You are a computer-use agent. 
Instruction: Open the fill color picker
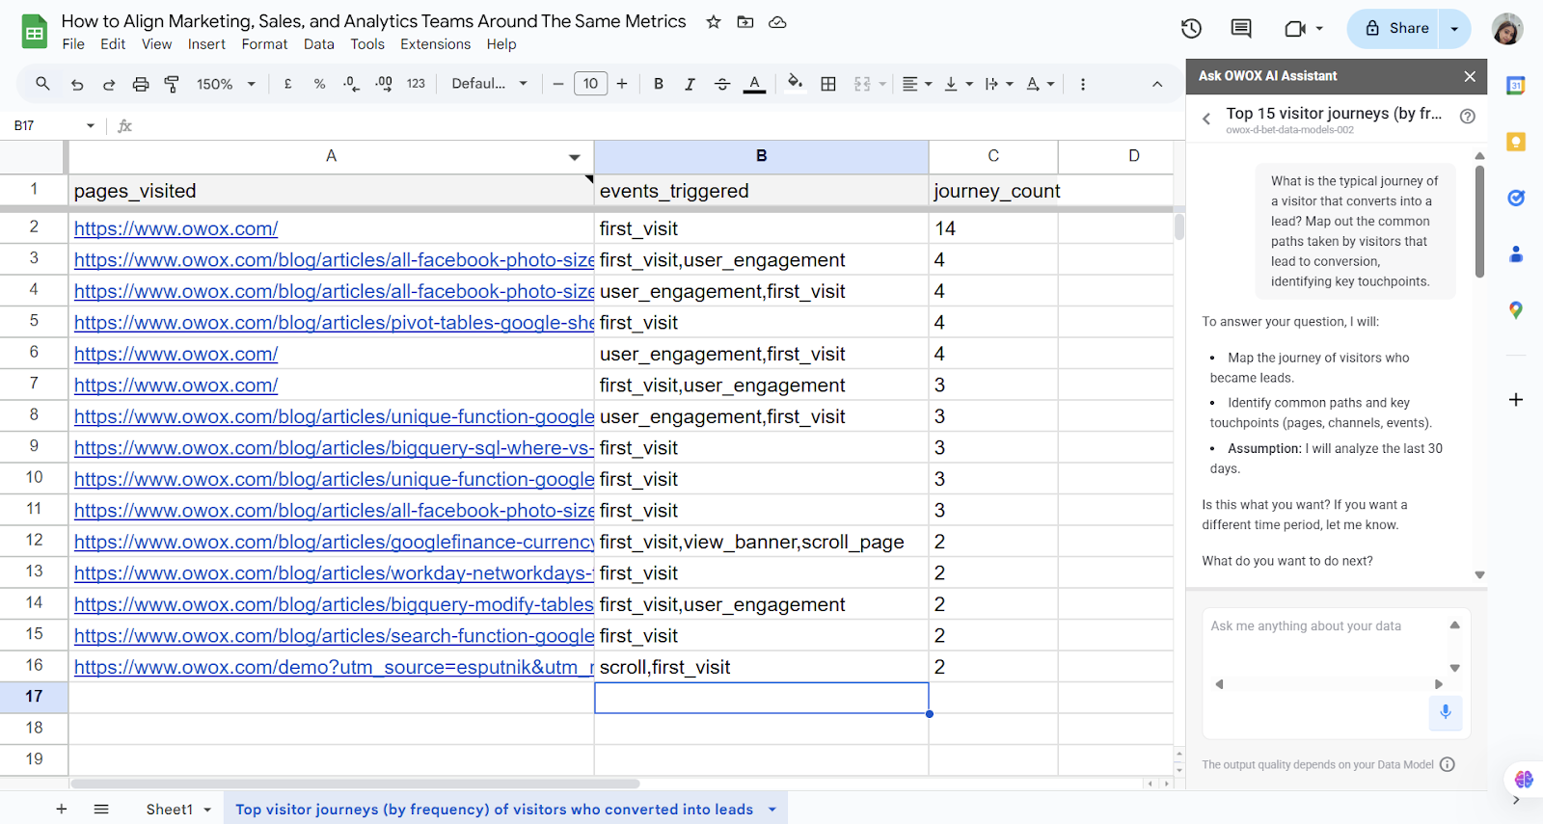pyautogui.click(x=795, y=83)
